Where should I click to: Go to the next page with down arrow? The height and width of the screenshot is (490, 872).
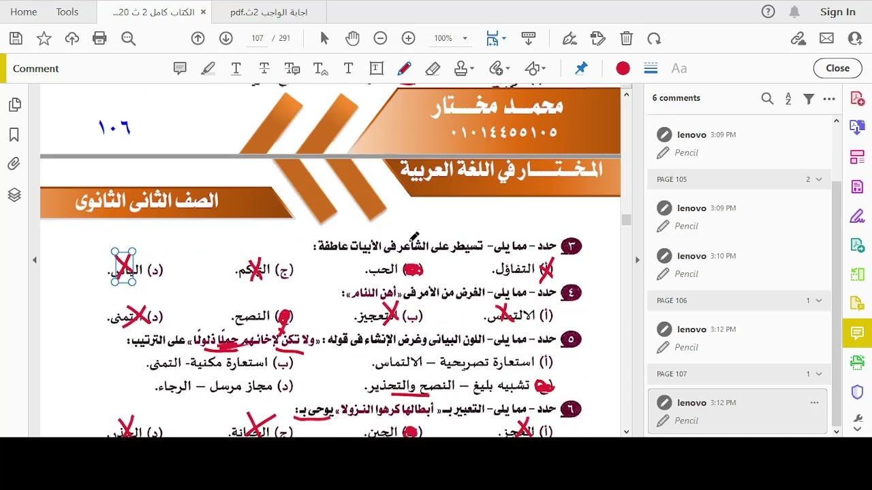225,39
